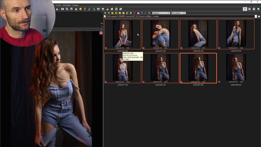The image size is (261, 147).
Task: Click arrow of the Графика filter combo
Action: click(x=169, y=13)
